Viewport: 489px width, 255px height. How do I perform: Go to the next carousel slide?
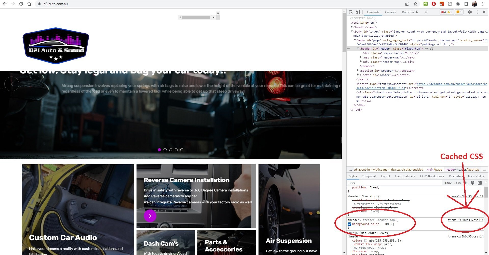point(329,84)
